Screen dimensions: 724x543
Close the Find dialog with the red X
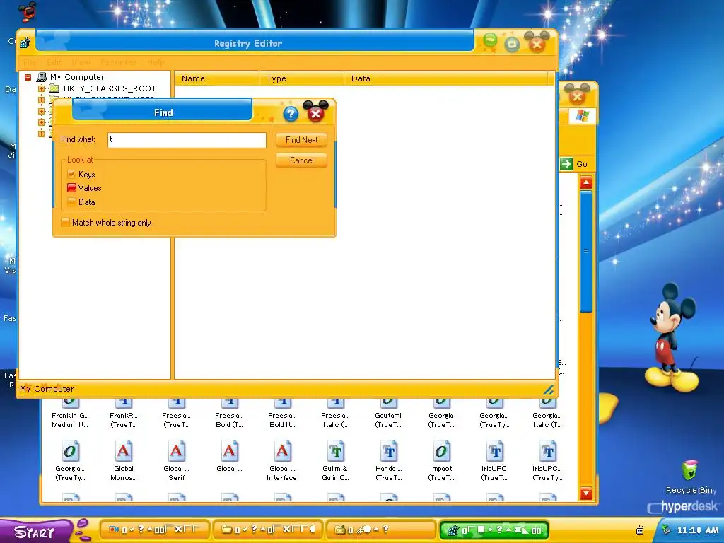point(315,112)
